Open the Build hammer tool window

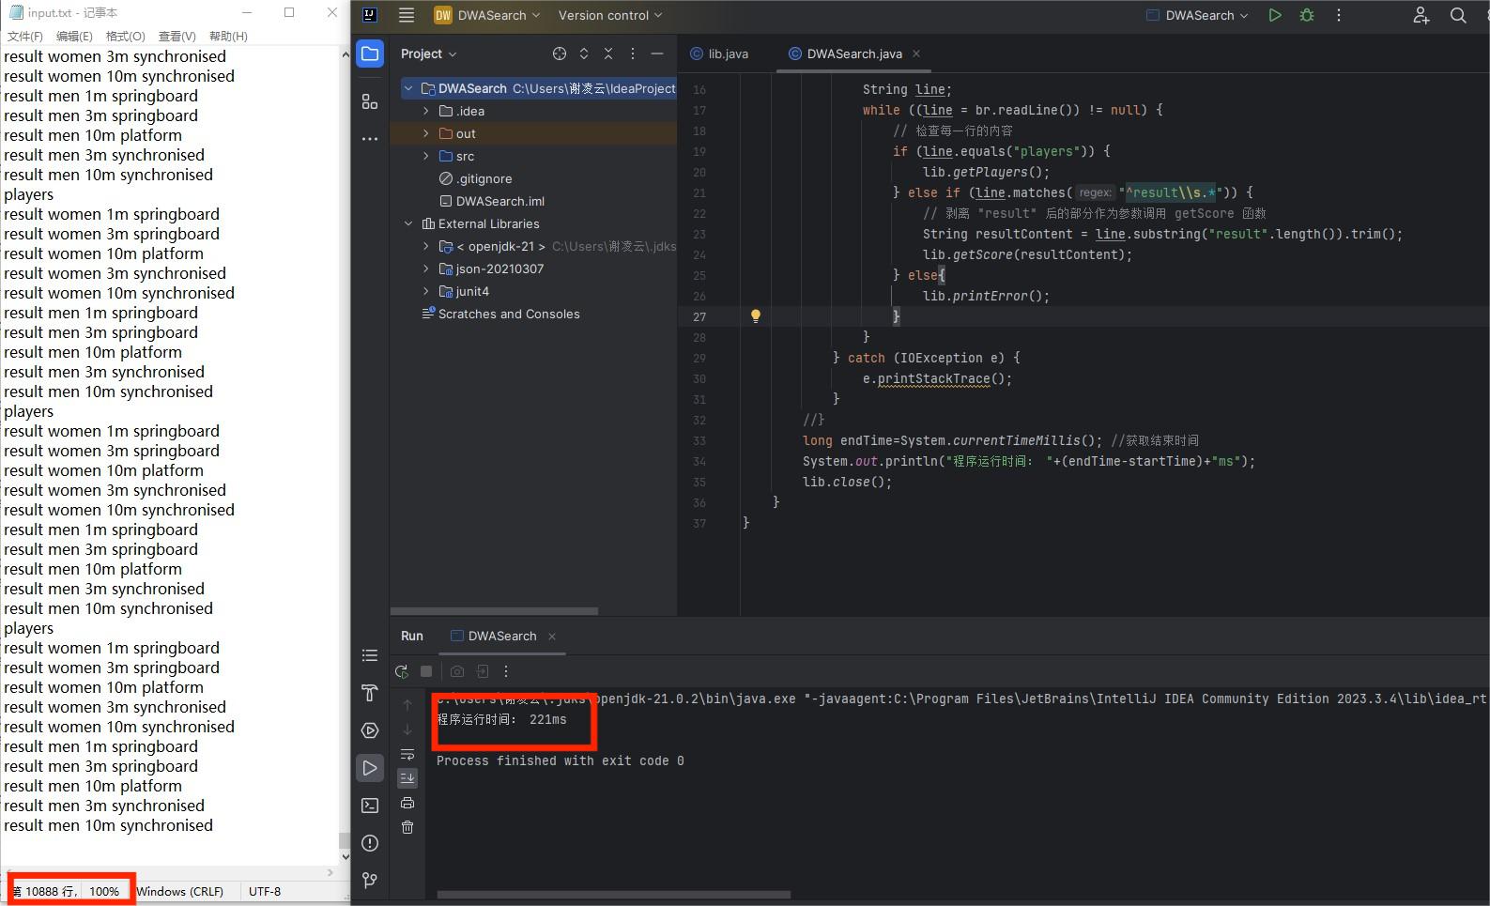pos(370,693)
